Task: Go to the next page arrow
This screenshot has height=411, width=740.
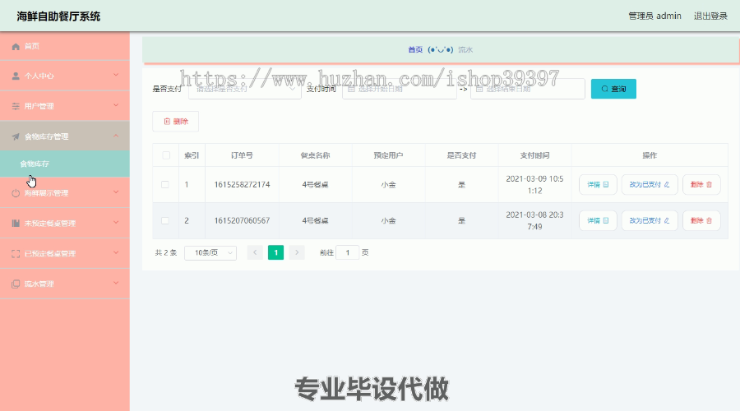Action: [297, 252]
